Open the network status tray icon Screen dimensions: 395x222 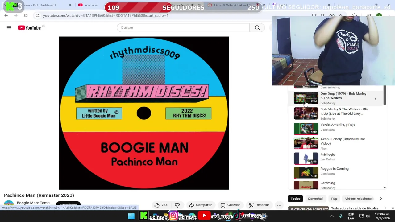pos(361,216)
